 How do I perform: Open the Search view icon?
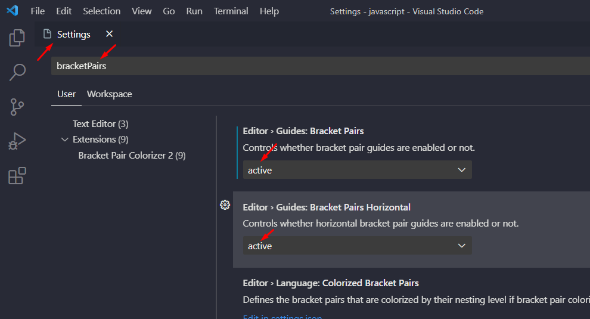click(17, 72)
